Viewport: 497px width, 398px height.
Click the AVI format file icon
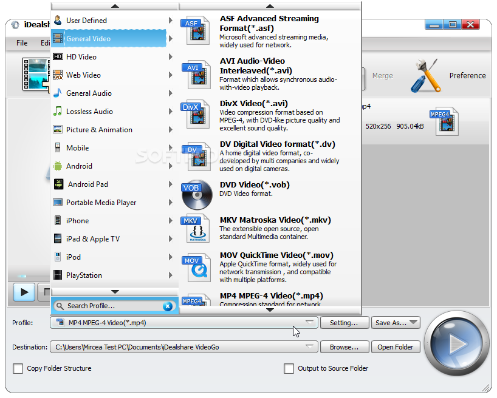[x=196, y=75]
